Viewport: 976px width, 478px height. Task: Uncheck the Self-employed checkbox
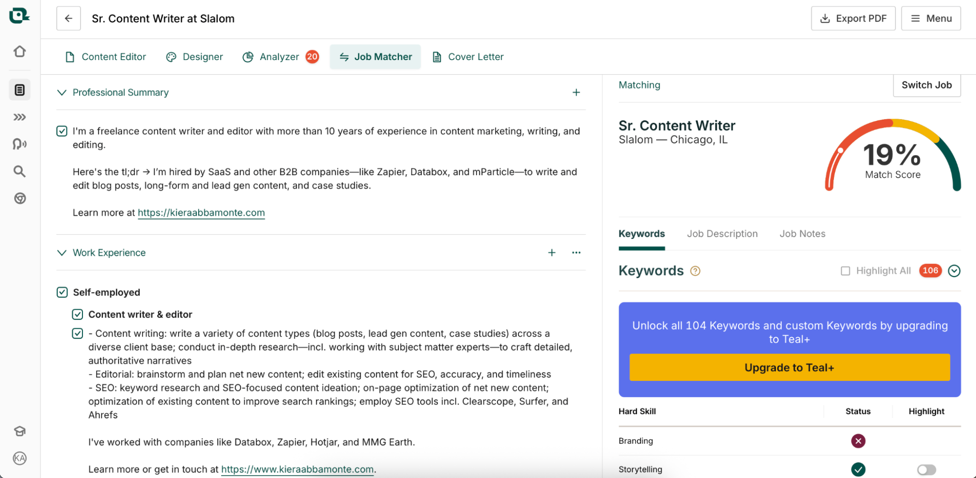[x=62, y=292]
